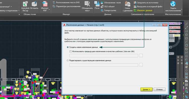Add a Hyperlink (Гиперссылка)
The image size is (189, 99).
[108, 10]
